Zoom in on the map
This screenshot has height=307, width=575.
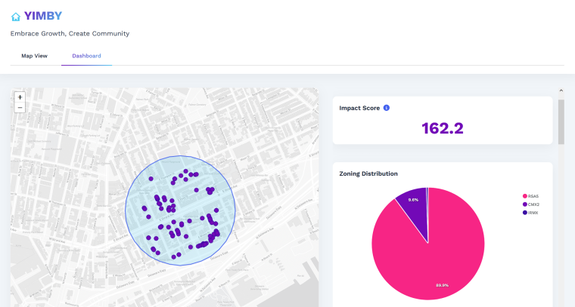pos(20,97)
